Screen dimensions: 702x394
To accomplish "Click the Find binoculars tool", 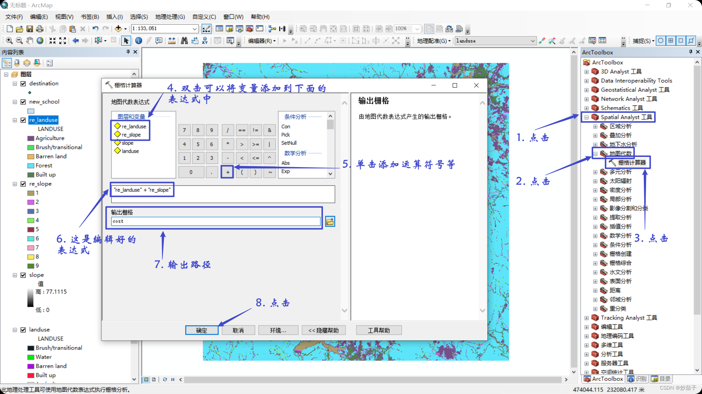I will pyautogui.click(x=184, y=41).
